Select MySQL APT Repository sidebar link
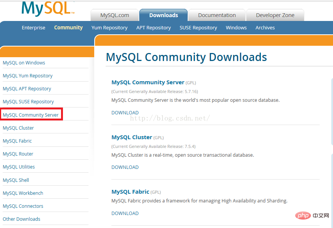 point(27,89)
